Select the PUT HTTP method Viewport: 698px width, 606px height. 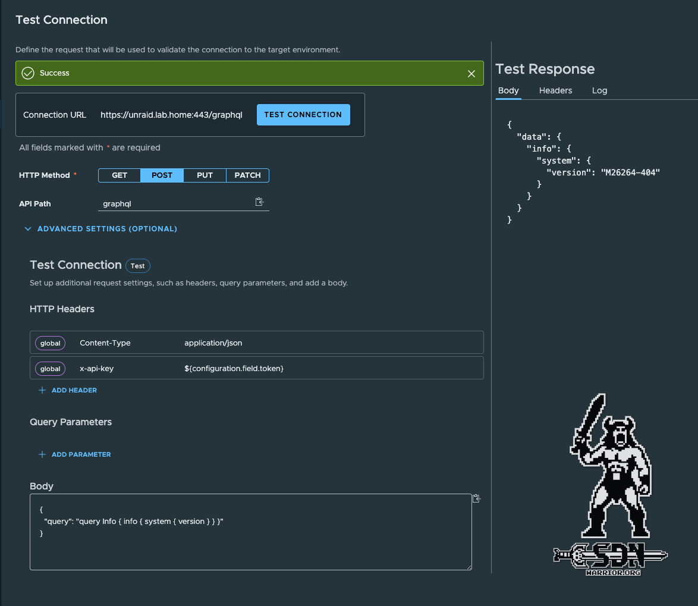(x=205, y=175)
